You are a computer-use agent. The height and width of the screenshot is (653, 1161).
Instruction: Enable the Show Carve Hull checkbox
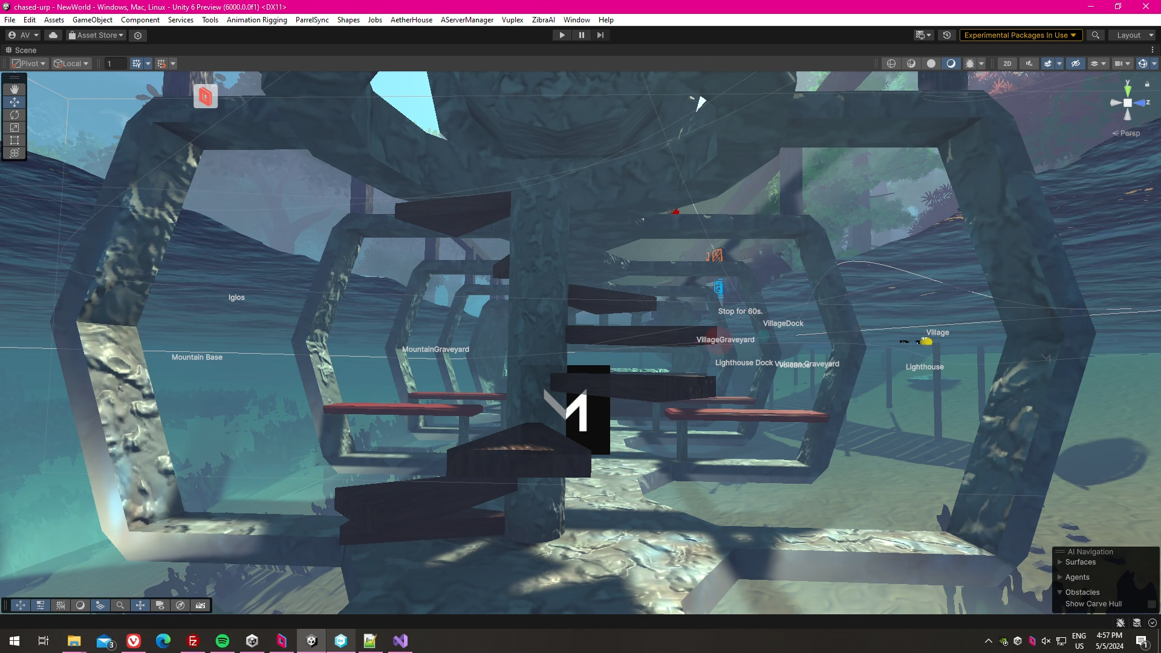[1151, 604]
